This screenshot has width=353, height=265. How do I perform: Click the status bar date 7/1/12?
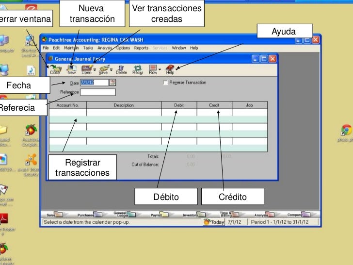(234, 222)
